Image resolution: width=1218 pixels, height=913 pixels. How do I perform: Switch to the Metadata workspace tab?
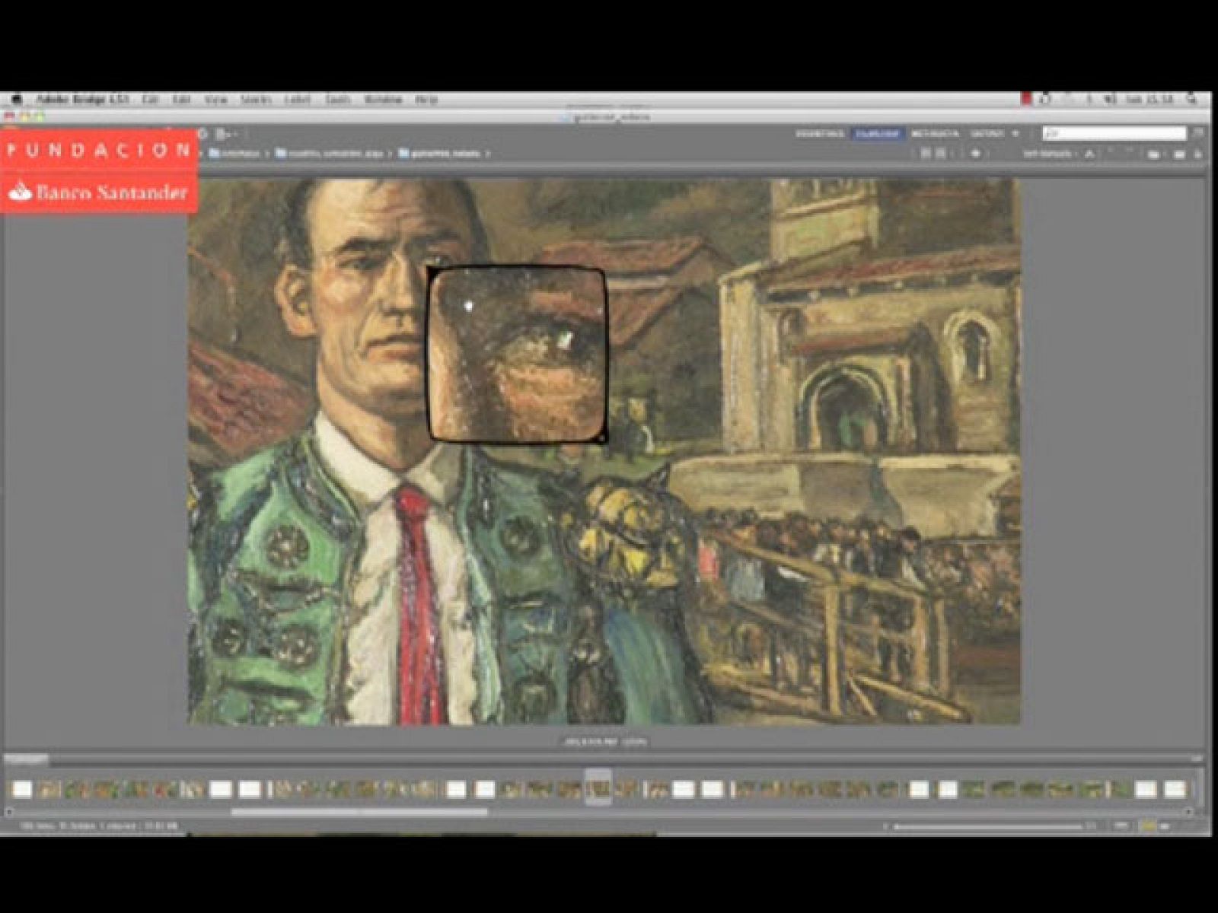click(x=934, y=133)
